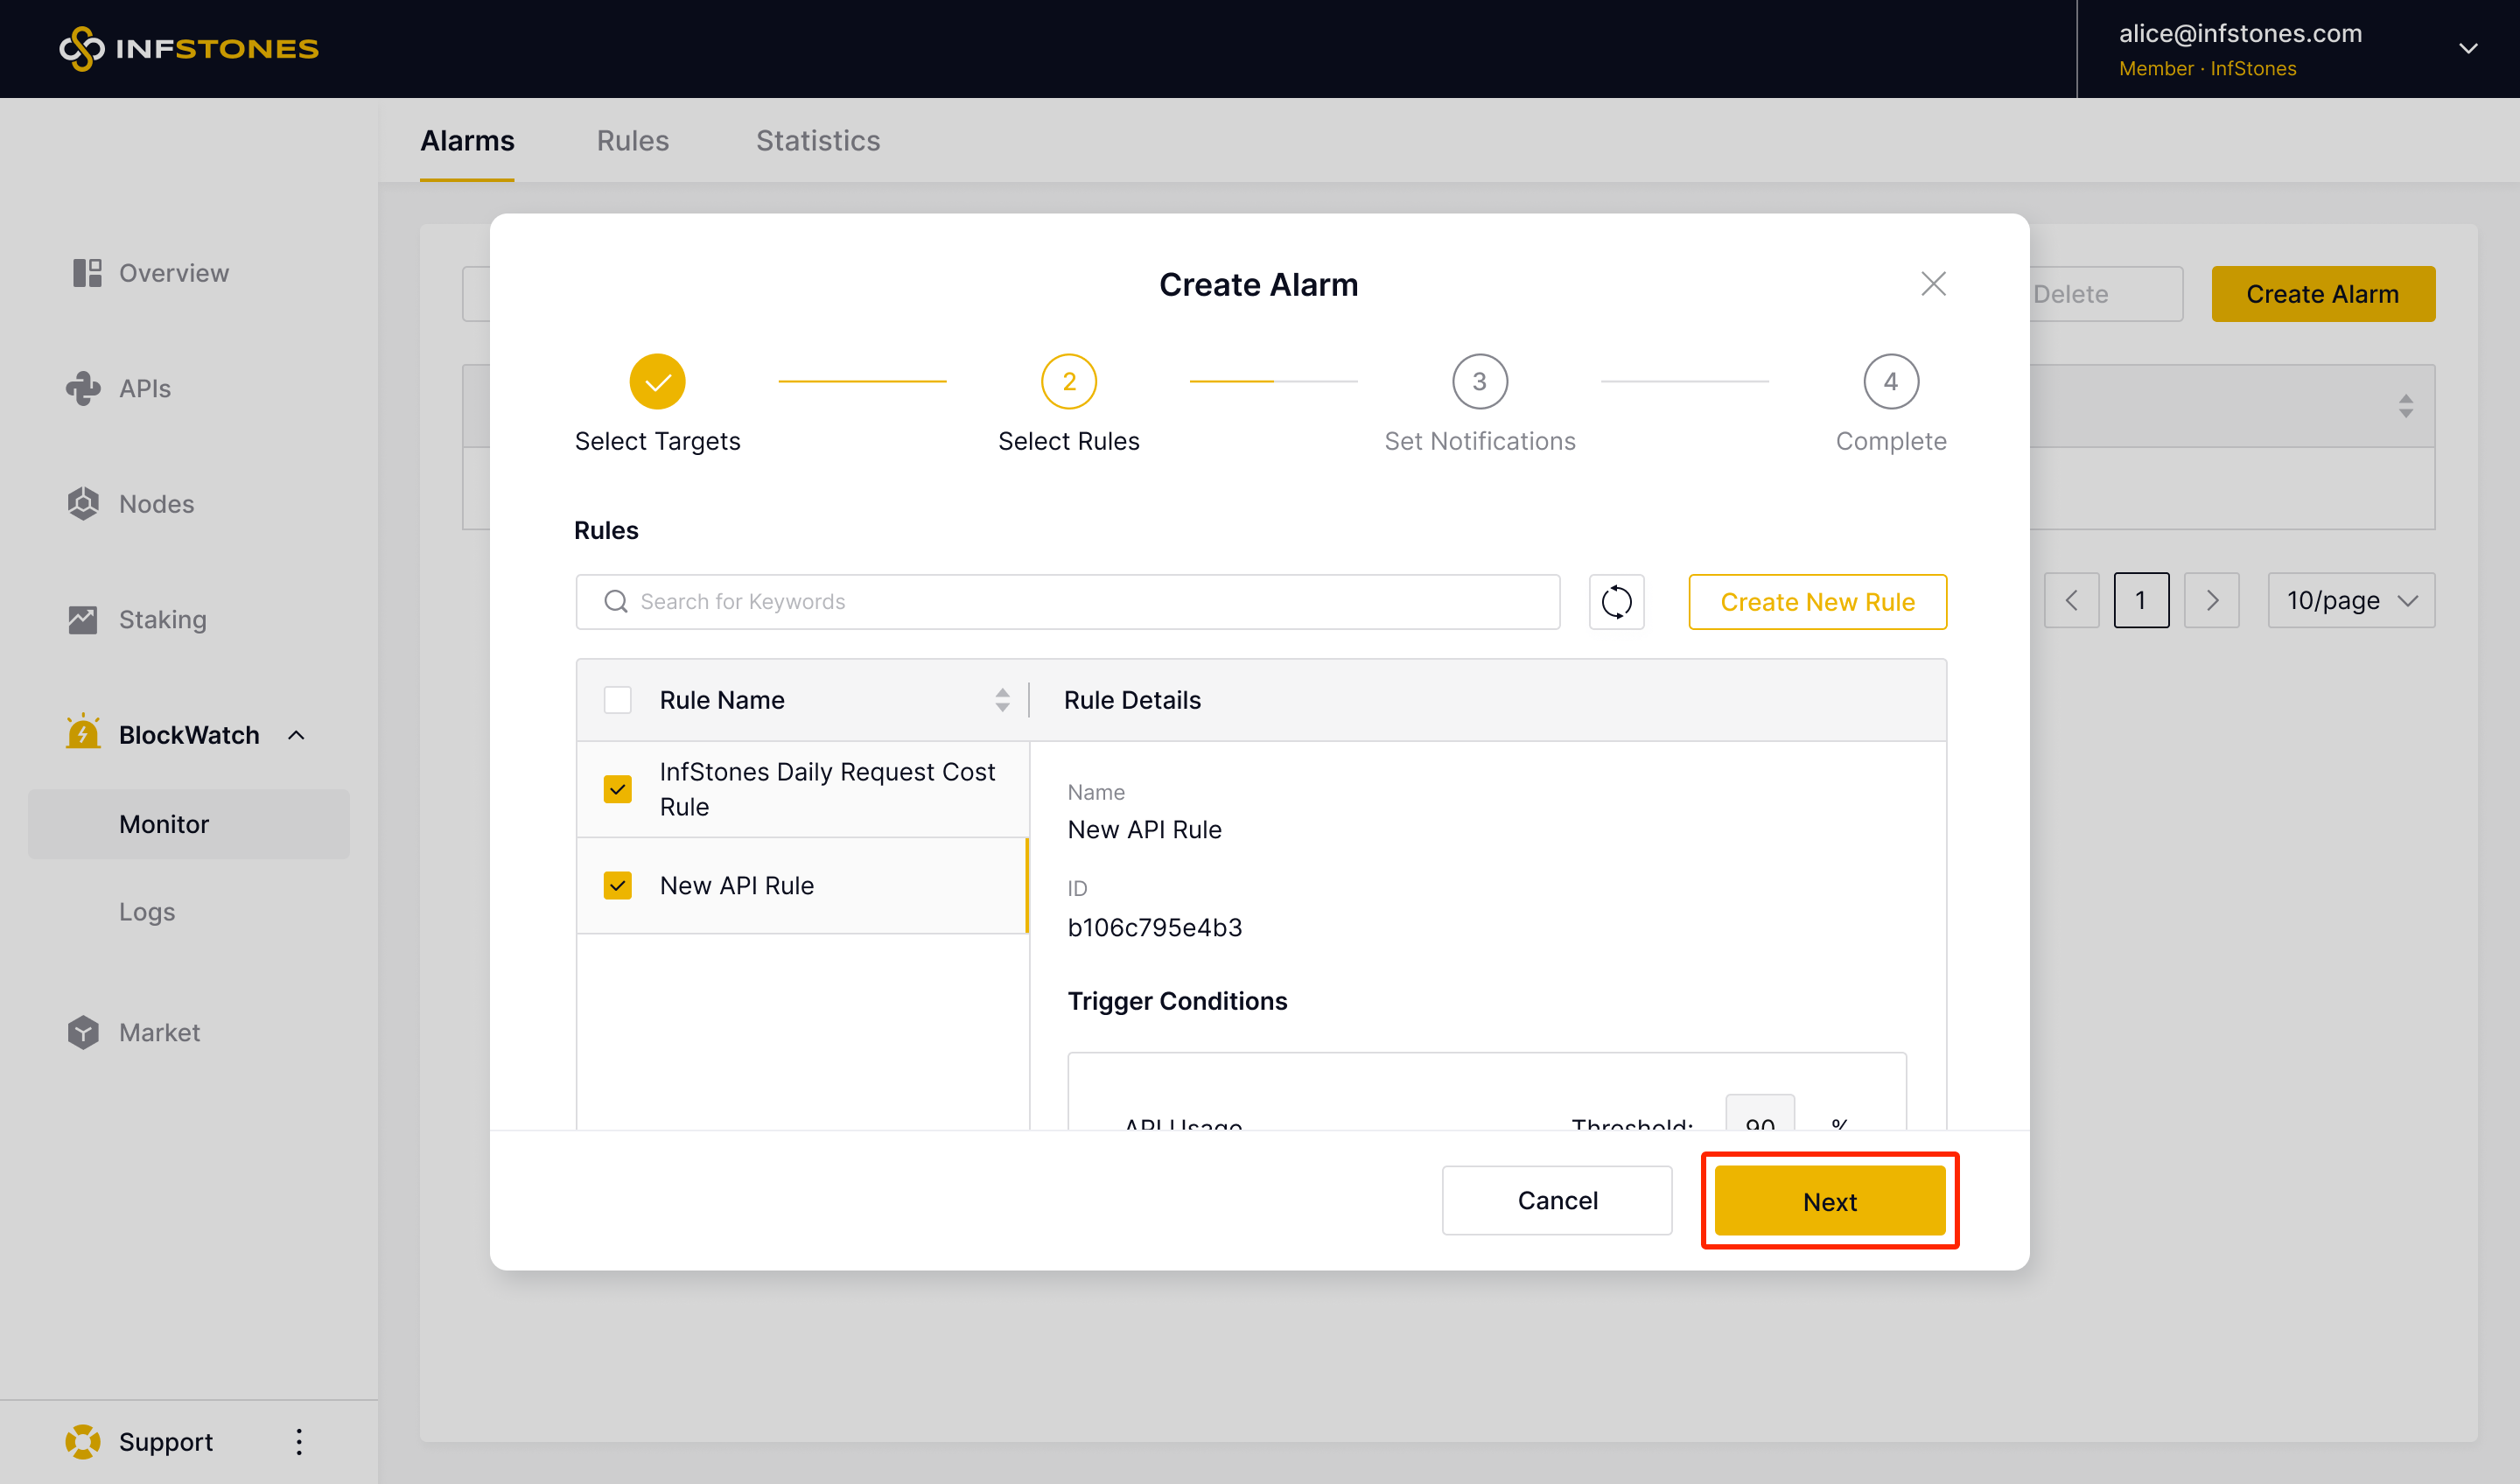Open Nodes from the sidebar icon
This screenshot has height=1484, width=2520.
[83, 504]
